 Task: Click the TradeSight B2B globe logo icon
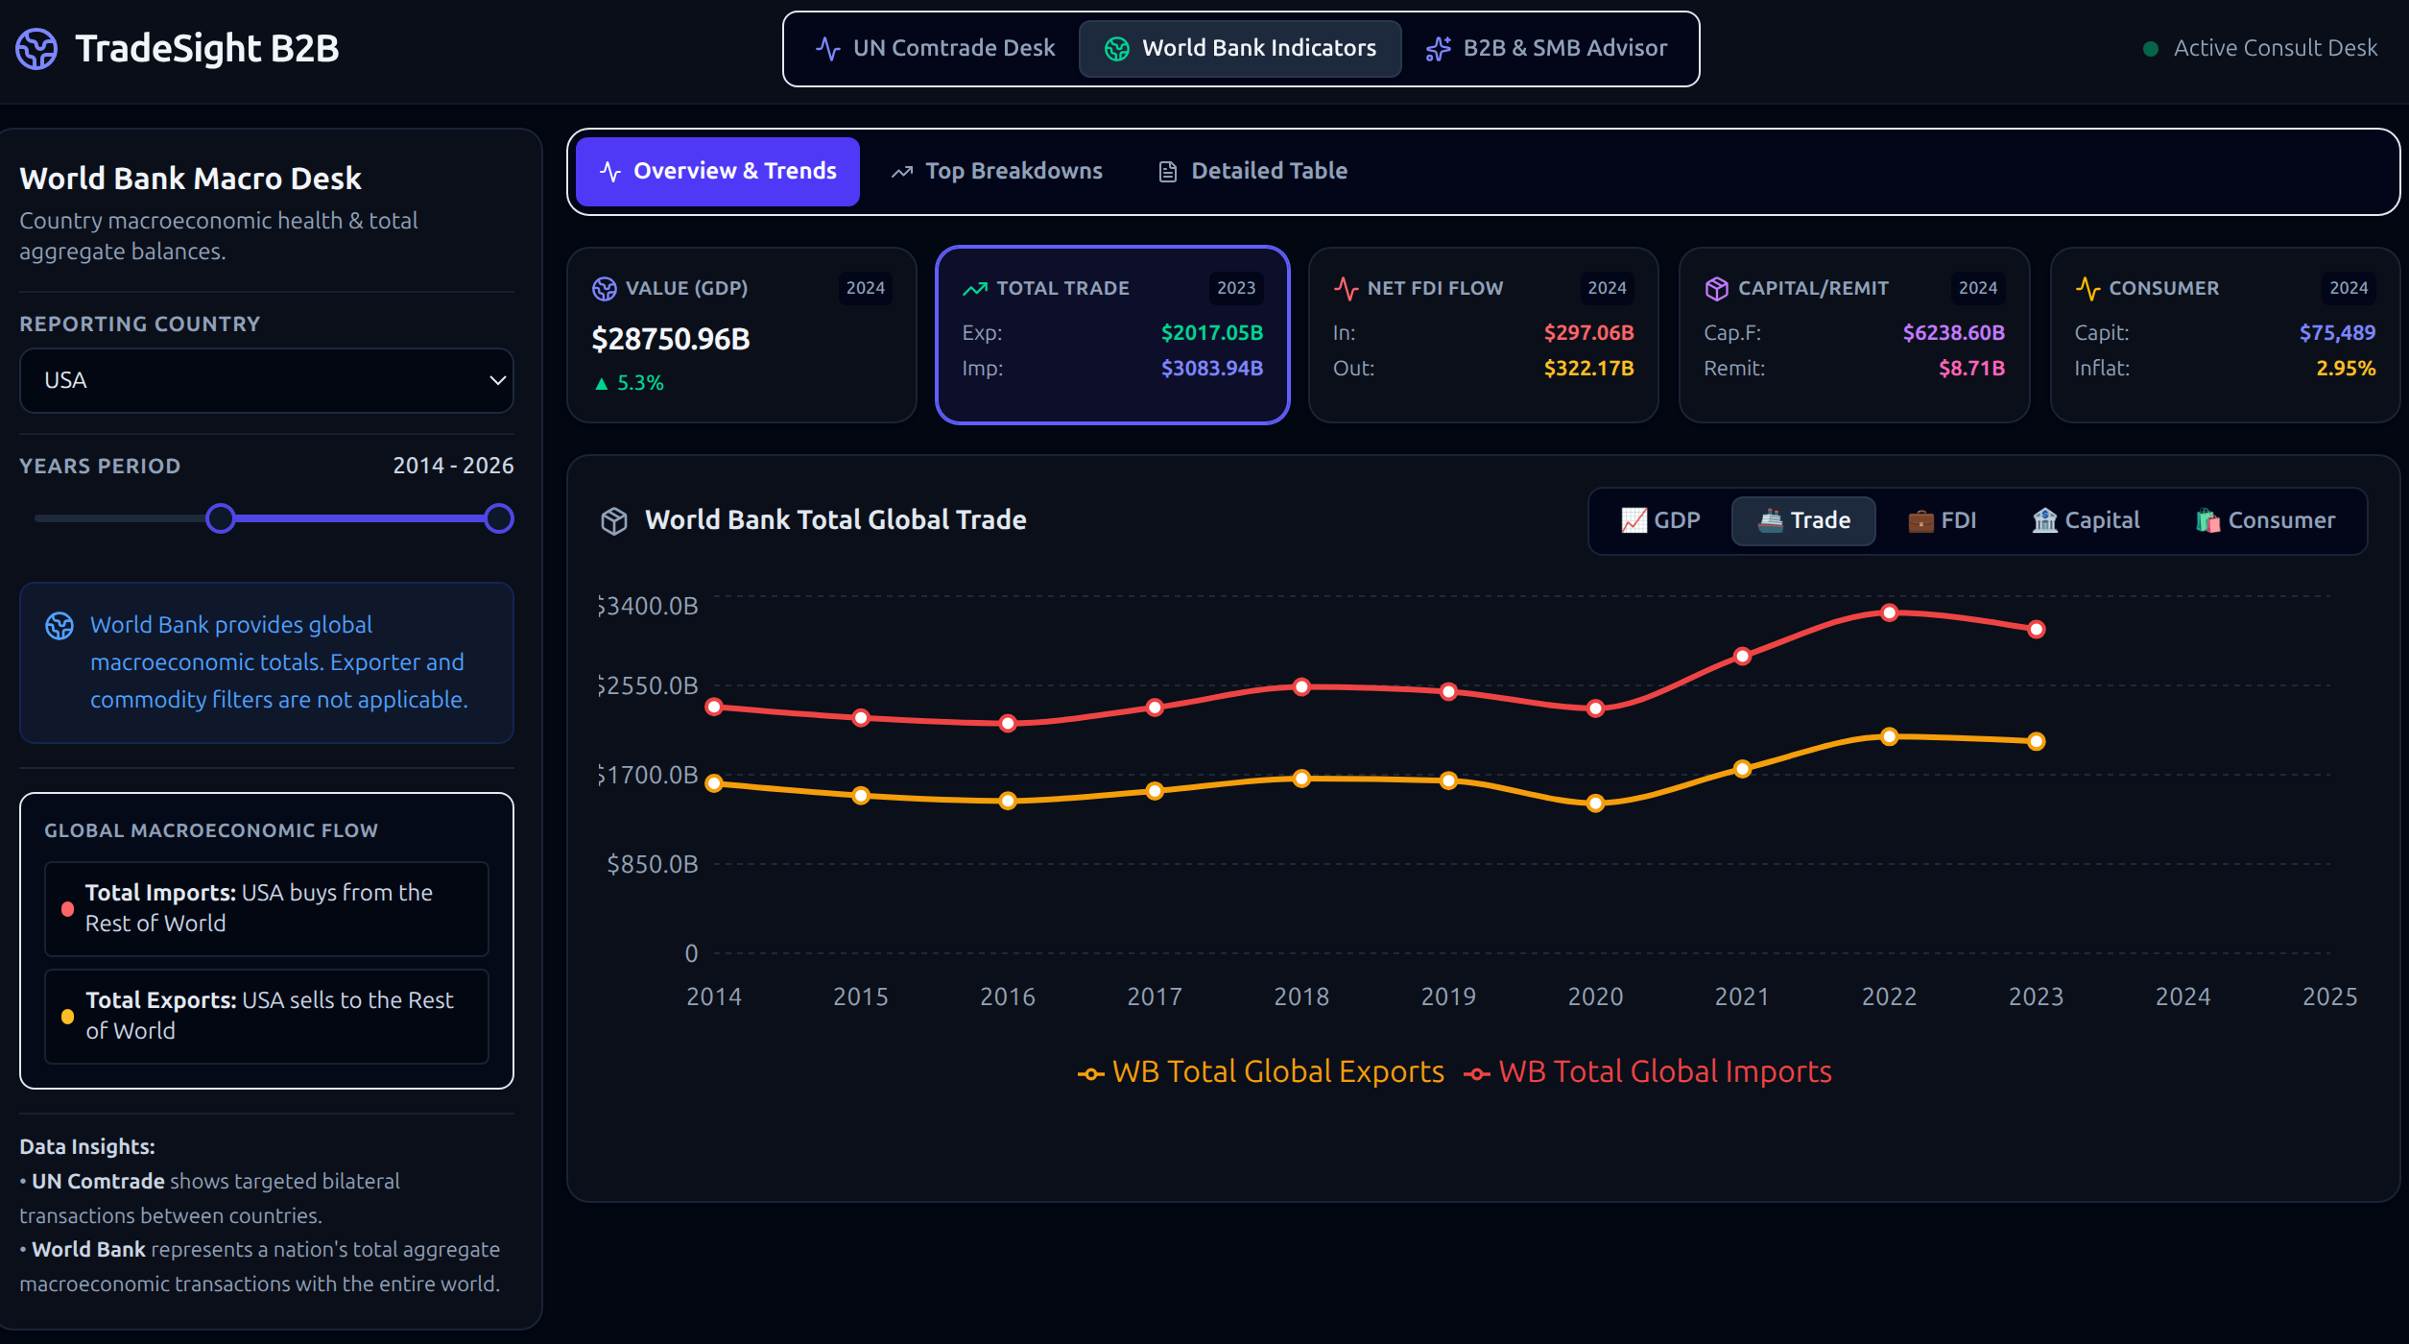tap(36, 48)
